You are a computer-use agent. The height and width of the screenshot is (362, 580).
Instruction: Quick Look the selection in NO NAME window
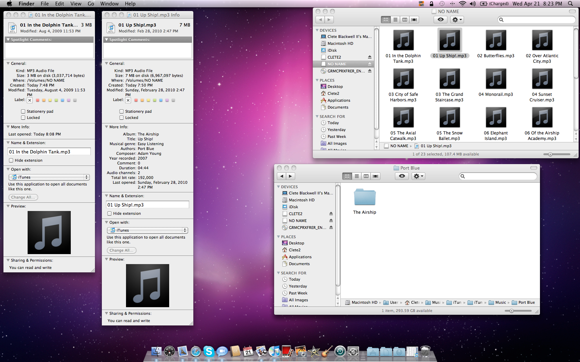pyautogui.click(x=441, y=20)
